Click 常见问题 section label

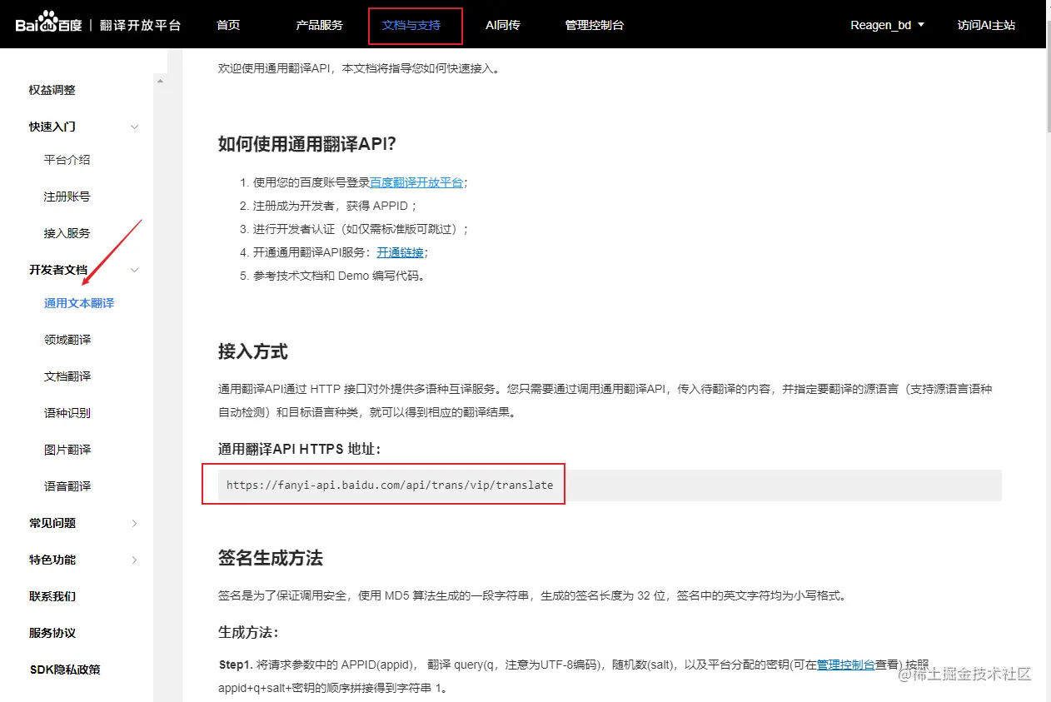click(52, 523)
